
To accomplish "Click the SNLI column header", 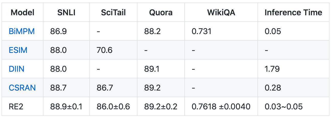I will [x=66, y=12].
